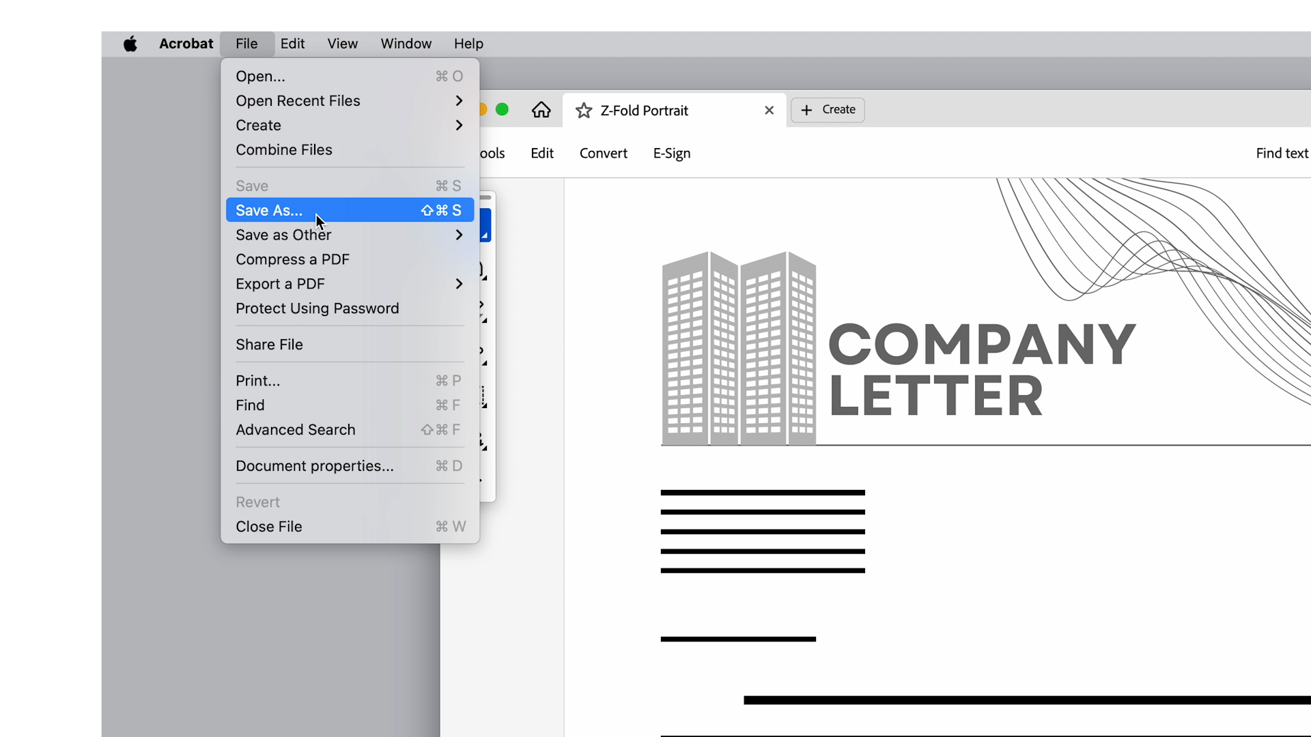
Task: Select the highlighted quick tool in the sidebar
Action: (x=483, y=225)
